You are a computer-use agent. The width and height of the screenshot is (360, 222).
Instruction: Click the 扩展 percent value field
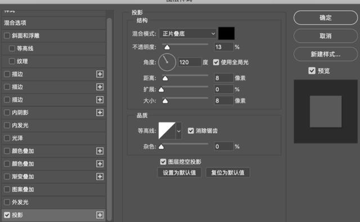tap(224, 89)
